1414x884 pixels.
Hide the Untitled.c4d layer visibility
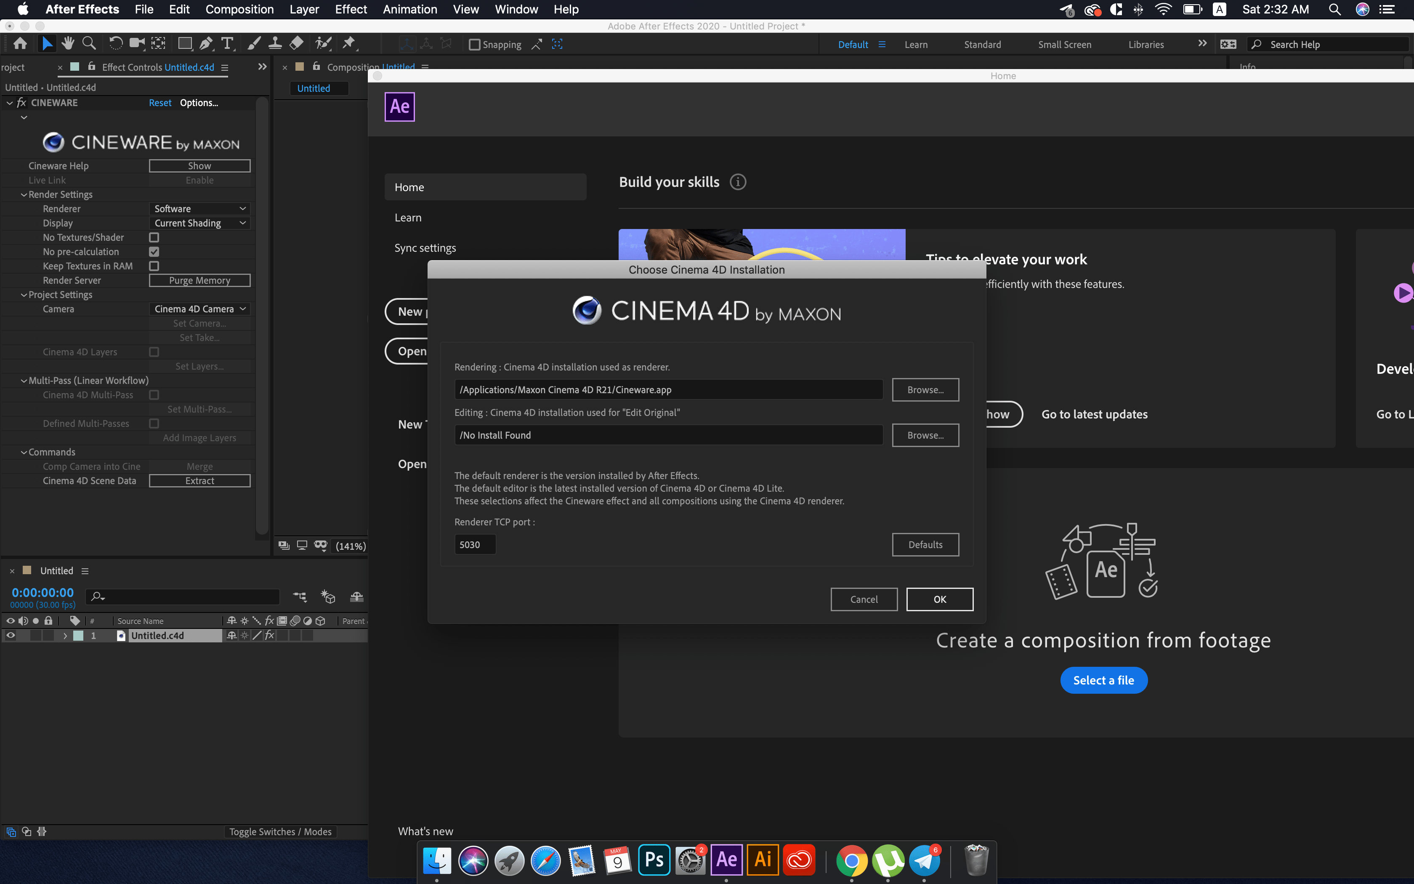[11, 636]
